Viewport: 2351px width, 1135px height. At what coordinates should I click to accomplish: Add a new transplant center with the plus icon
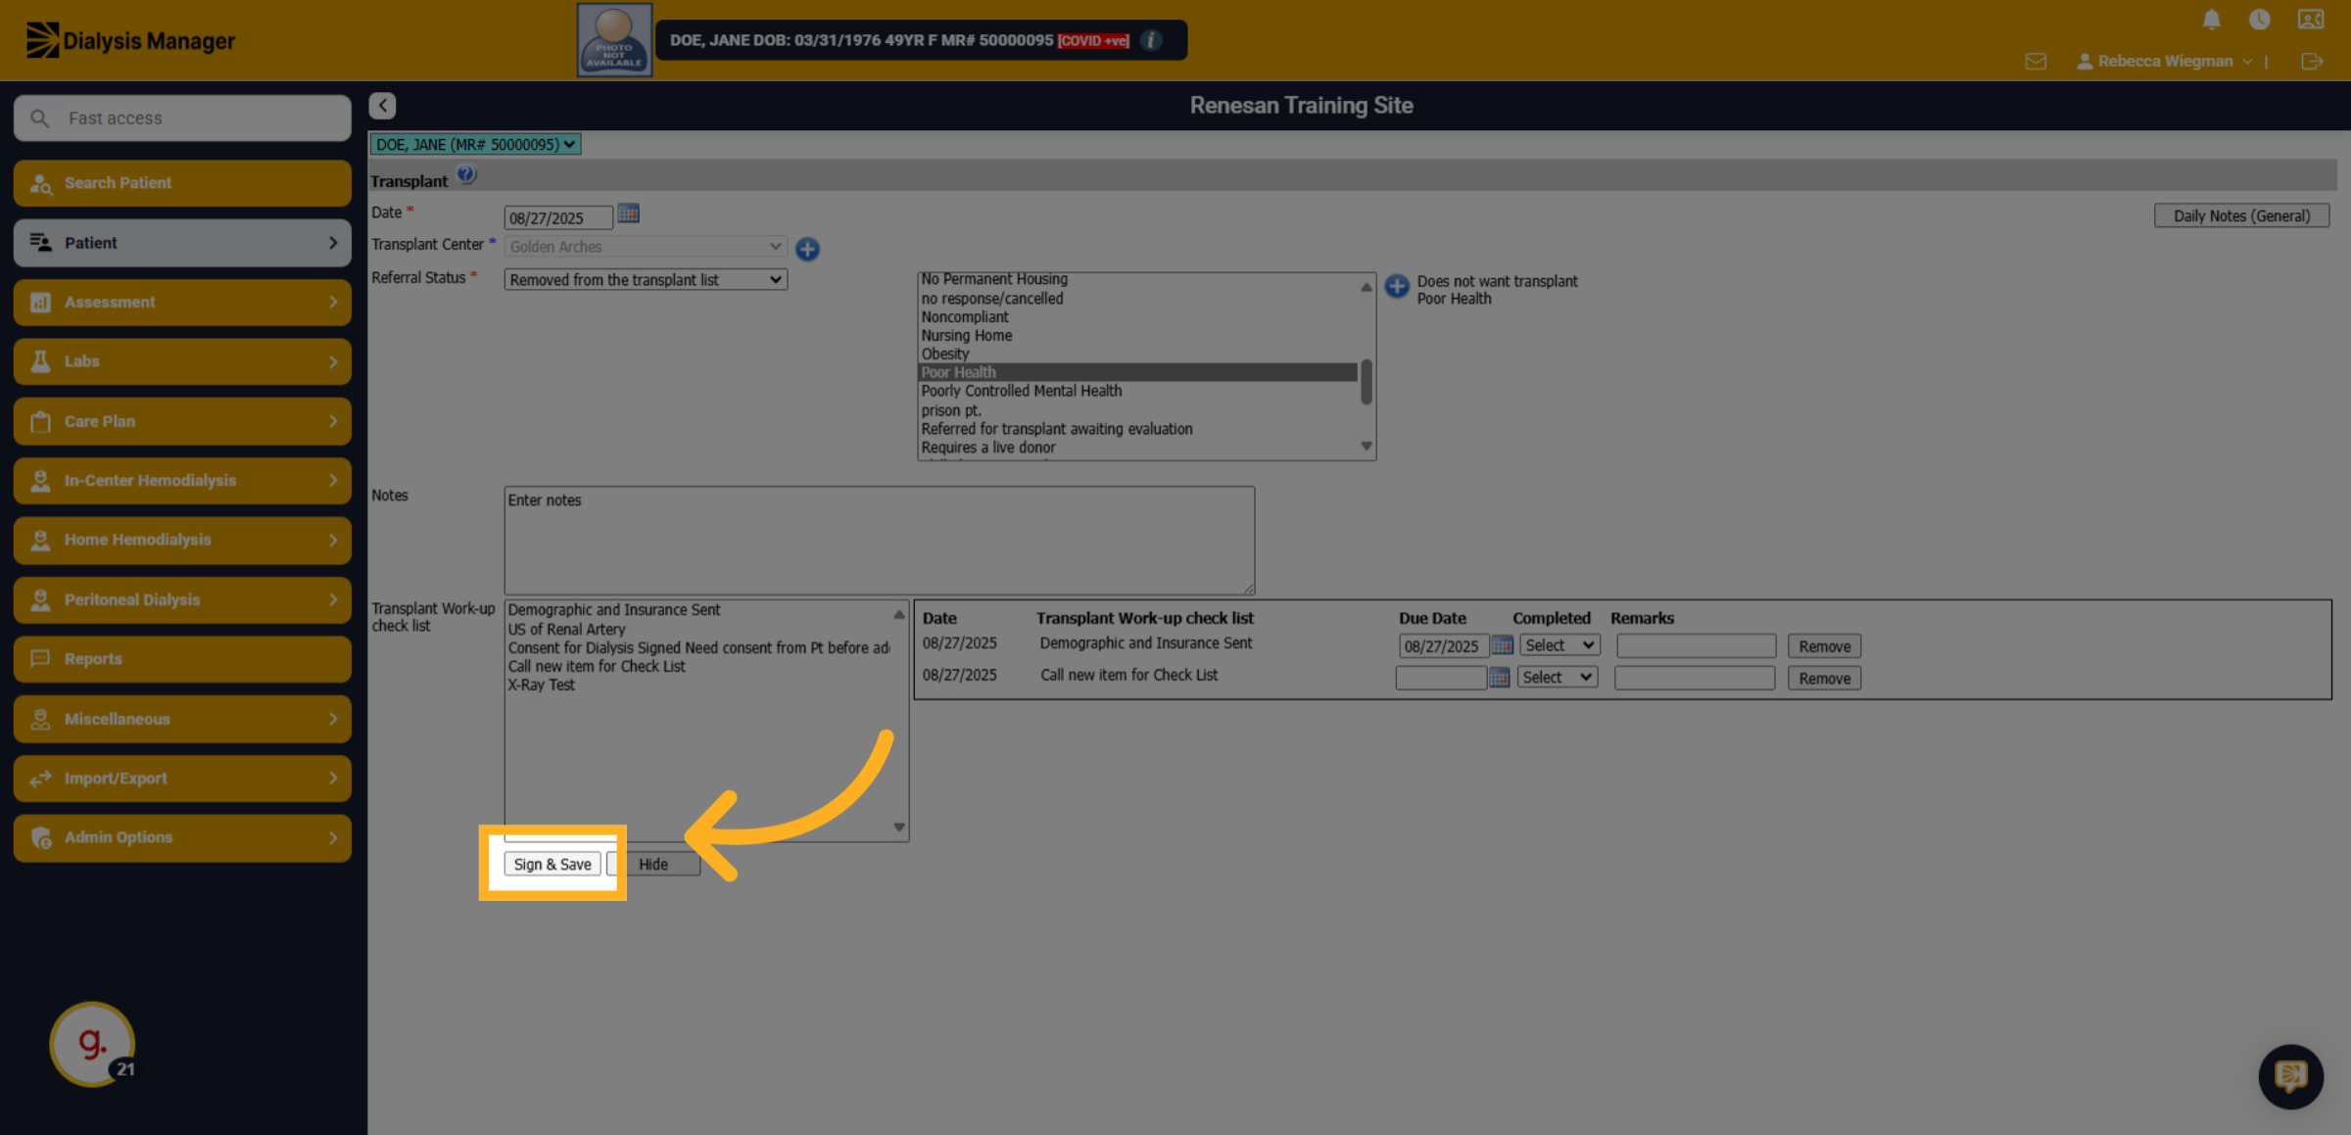click(807, 249)
